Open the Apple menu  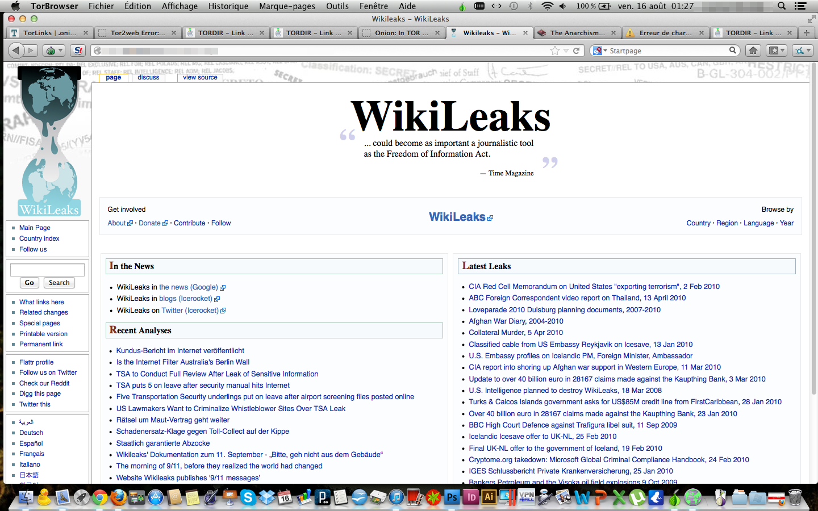(15, 6)
